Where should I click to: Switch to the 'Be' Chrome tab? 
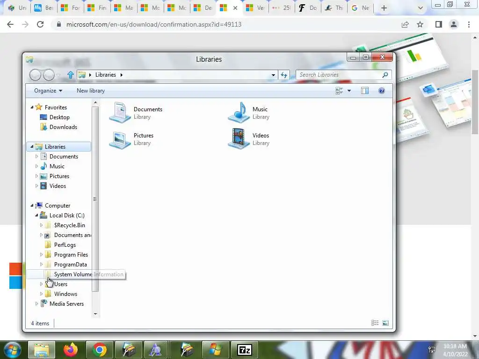(x=44, y=8)
